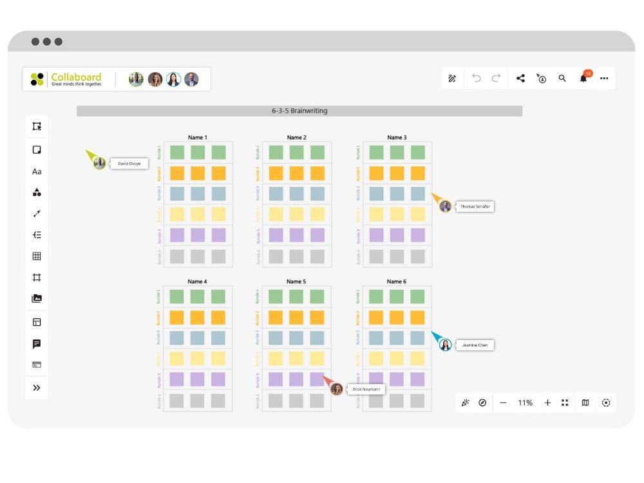Open the shapes tool
The width and height of the screenshot is (644, 483).
click(x=37, y=192)
